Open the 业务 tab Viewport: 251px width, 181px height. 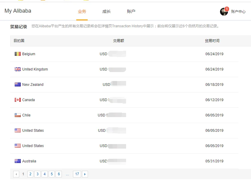pyautogui.click(x=82, y=11)
